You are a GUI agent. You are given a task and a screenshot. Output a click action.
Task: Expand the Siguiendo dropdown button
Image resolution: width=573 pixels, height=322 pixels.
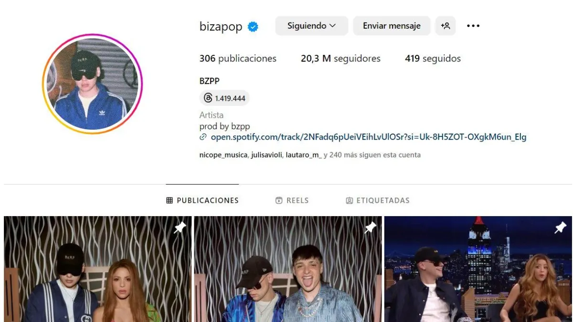pos(312,26)
